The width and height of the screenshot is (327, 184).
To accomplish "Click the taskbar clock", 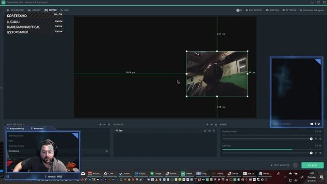I will pos(312,177).
